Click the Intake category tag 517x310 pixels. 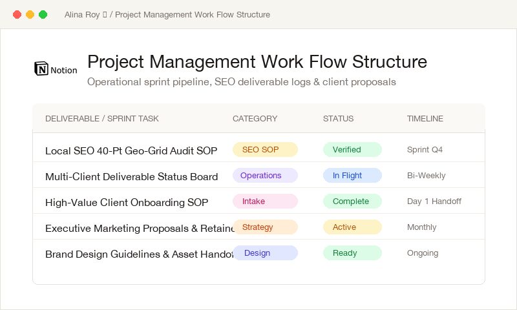click(x=265, y=201)
